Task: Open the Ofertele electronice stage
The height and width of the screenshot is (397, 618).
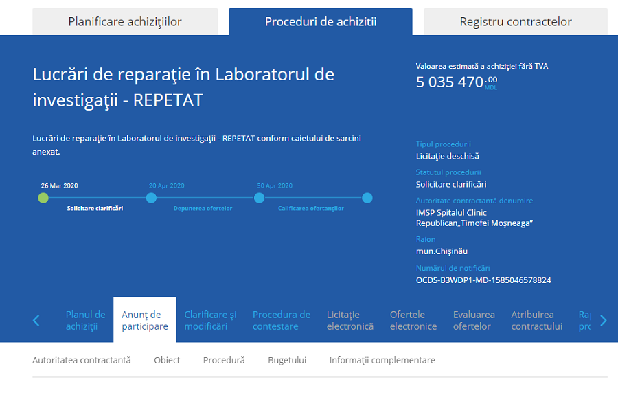Action: (413, 320)
